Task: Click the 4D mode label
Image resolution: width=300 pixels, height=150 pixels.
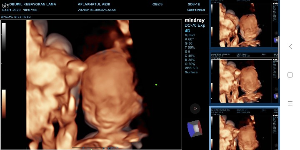Action: 187,31
